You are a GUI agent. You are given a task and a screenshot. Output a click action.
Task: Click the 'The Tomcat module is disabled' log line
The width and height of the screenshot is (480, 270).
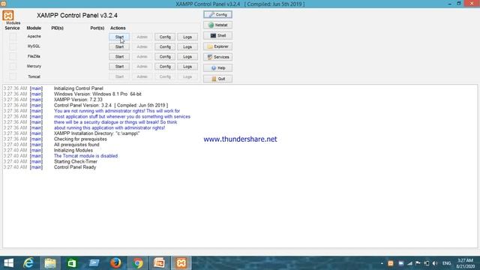[x=85, y=156]
